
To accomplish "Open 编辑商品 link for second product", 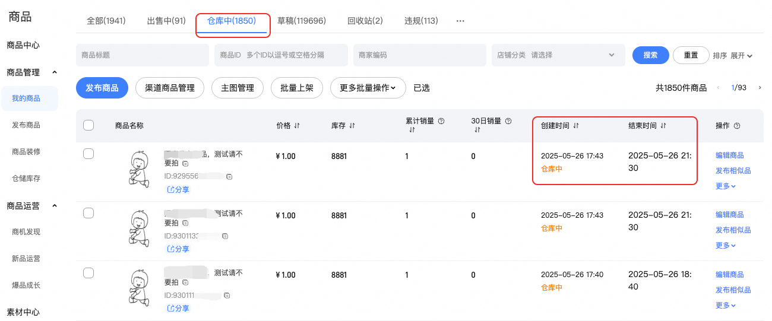I will [x=730, y=215].
